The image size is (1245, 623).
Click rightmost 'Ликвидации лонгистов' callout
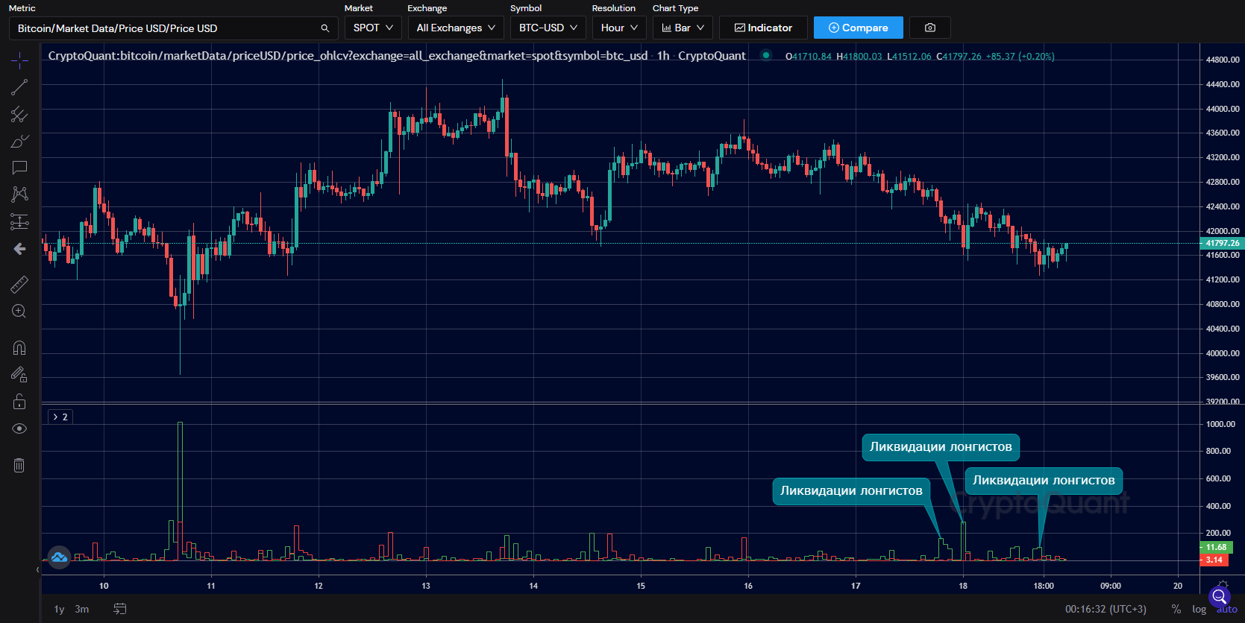1044,481
